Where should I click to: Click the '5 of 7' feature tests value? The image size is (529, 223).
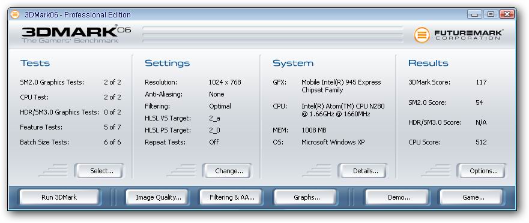(x=112, y=127)
